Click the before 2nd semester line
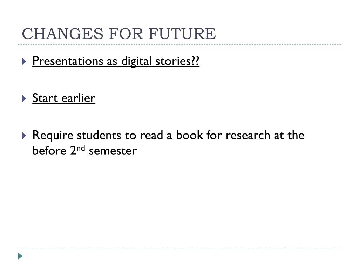 84,151
